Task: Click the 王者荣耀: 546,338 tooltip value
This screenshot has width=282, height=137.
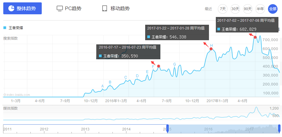Action: 167,37
